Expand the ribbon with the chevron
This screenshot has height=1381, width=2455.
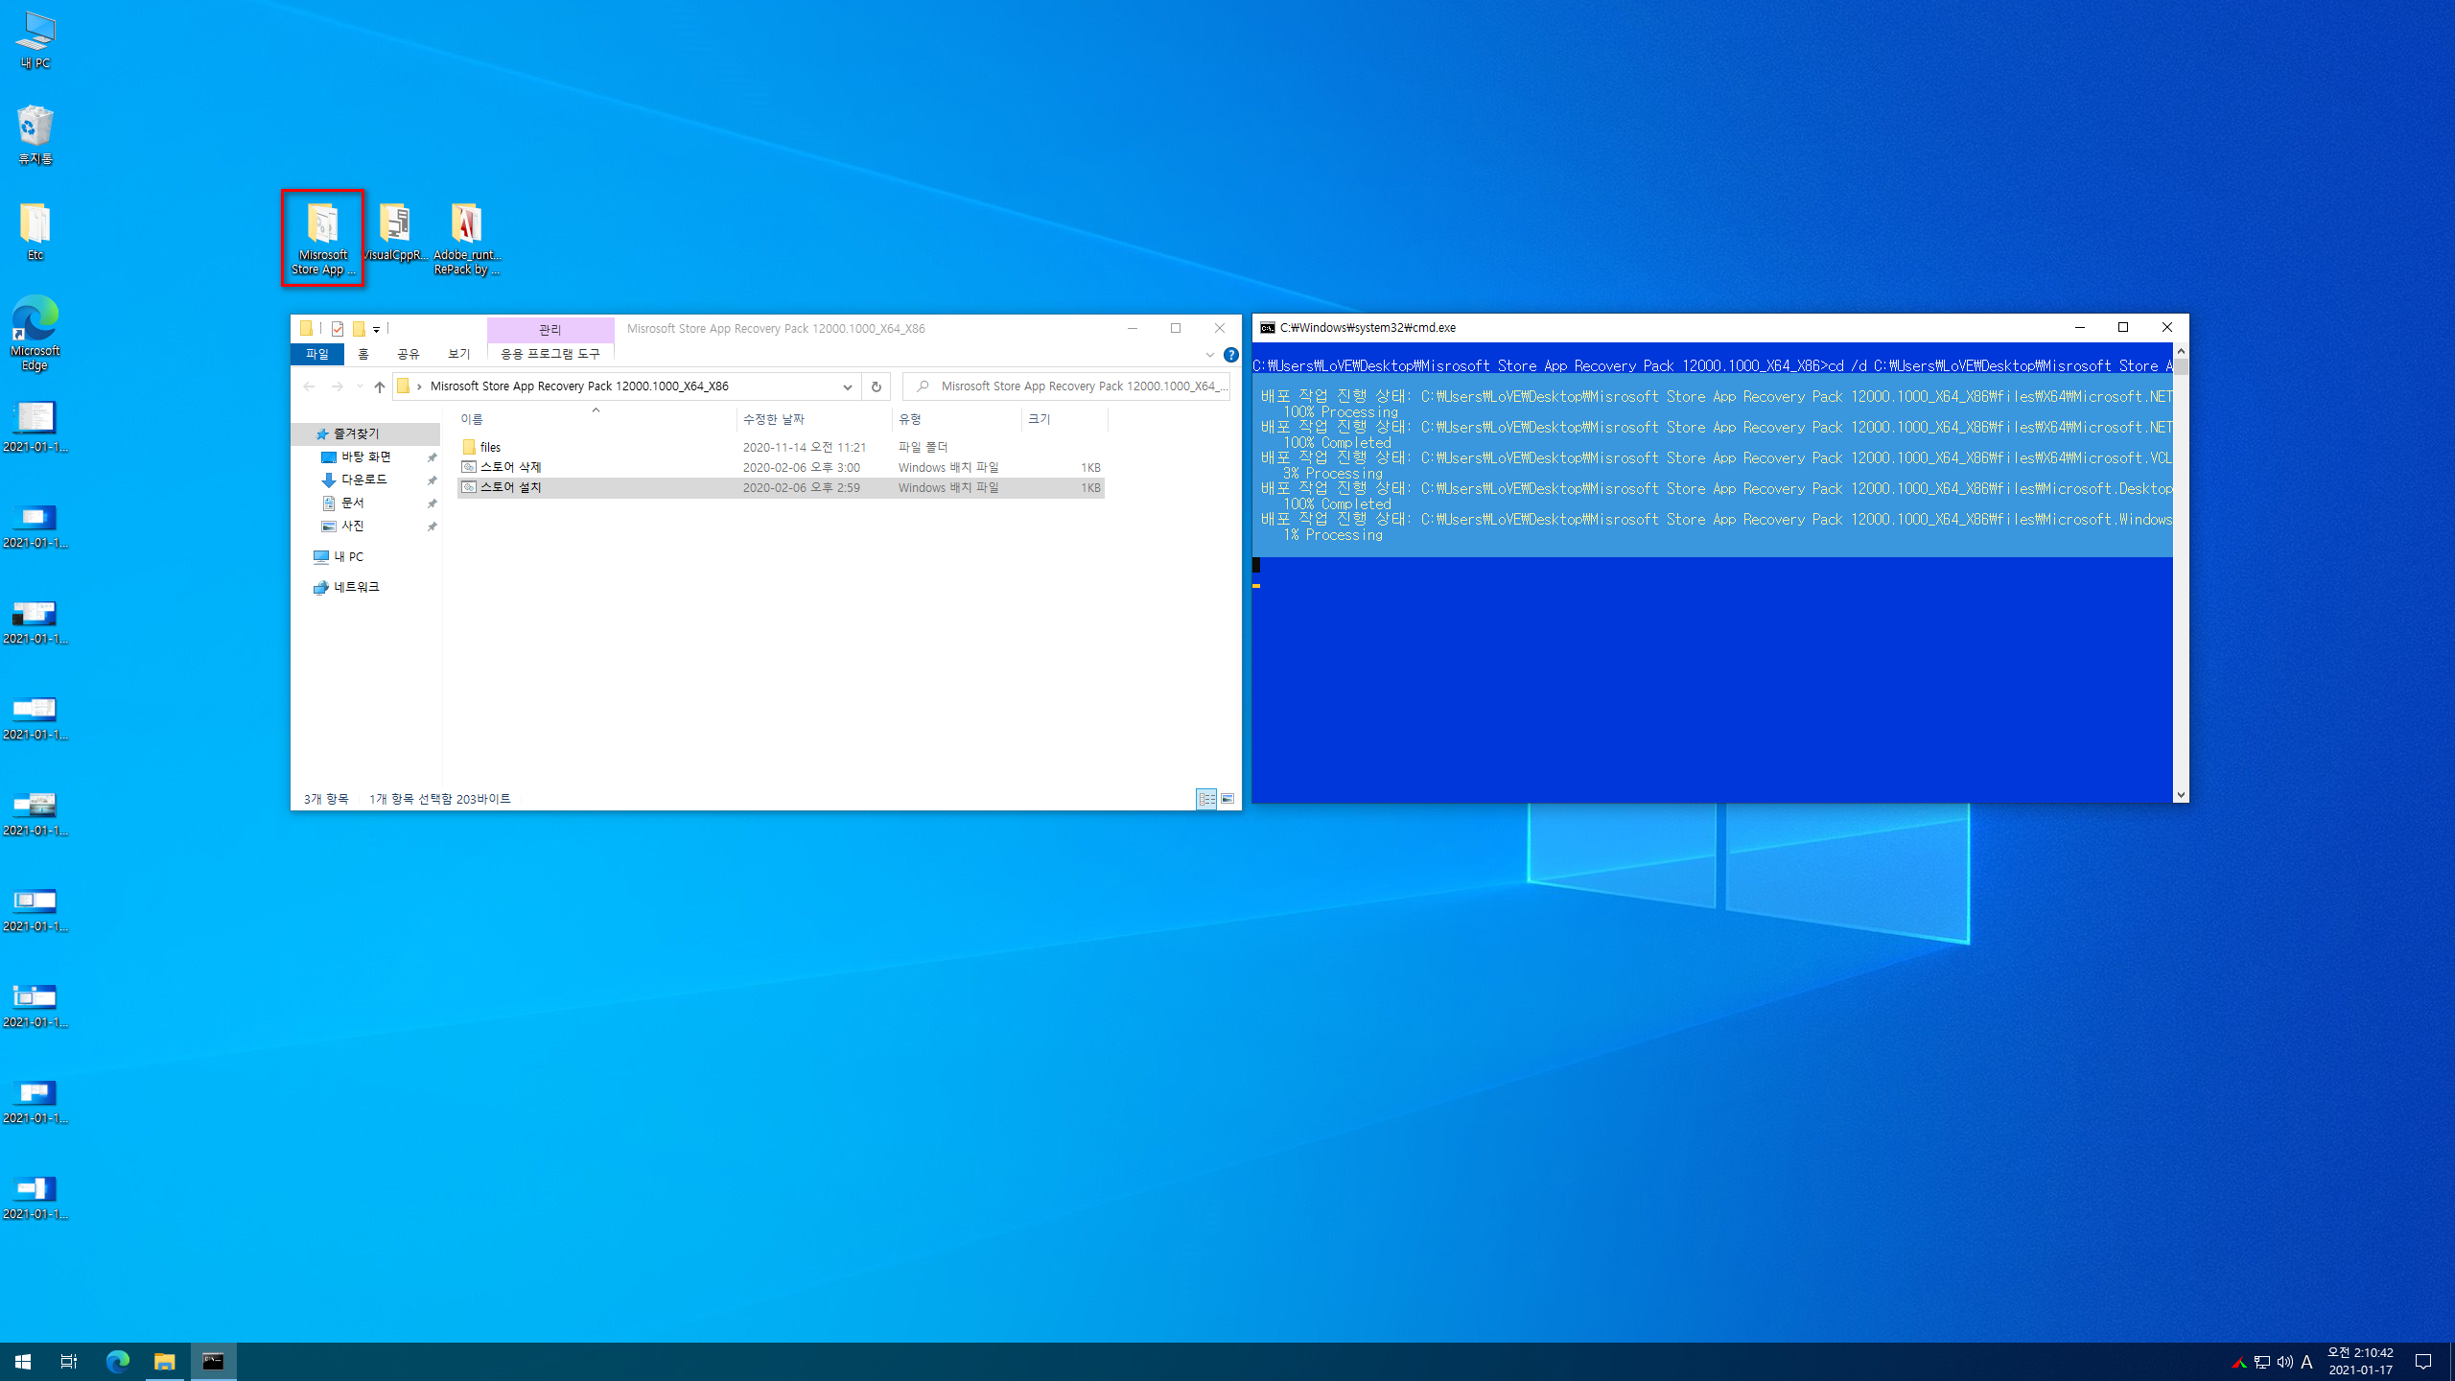pyautogui.click(x=1210, y=355)
